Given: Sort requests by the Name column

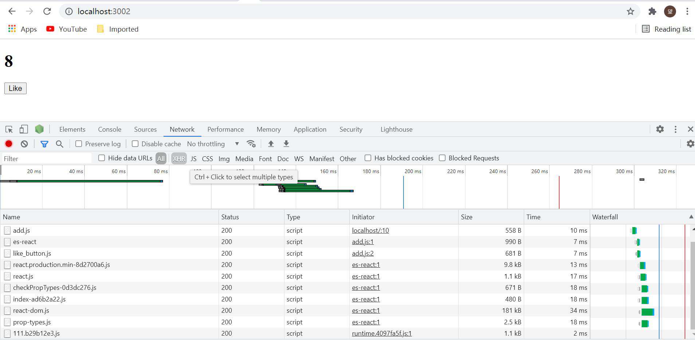Looking at the screenshot, I should (109, 217).
